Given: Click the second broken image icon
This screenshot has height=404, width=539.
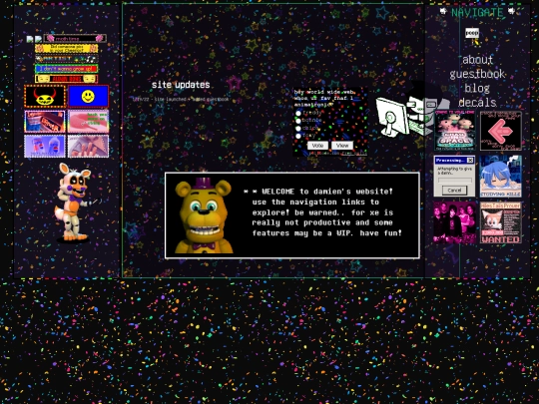Looking at the screenshot, I should pyautogui.click(x=38, y=39).
